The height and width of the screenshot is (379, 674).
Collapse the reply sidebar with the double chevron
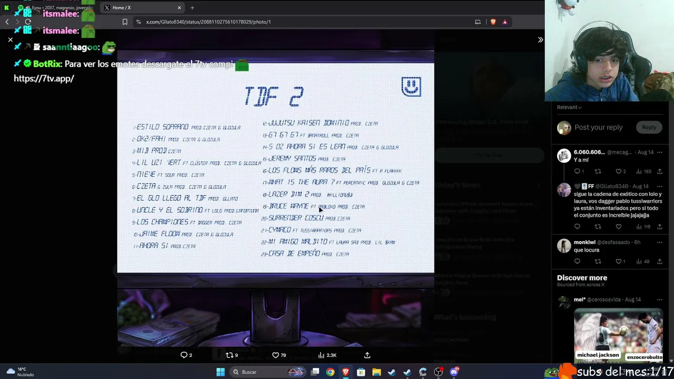[x=540, y=39]
